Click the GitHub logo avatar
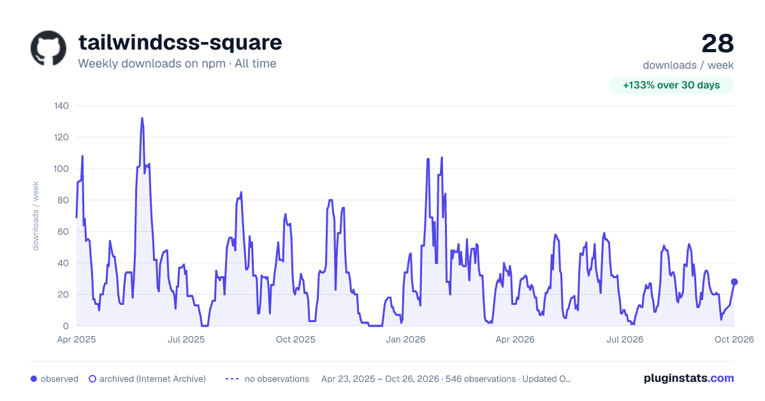The width and height of the screenshot is (765, 401). (48, 48)
